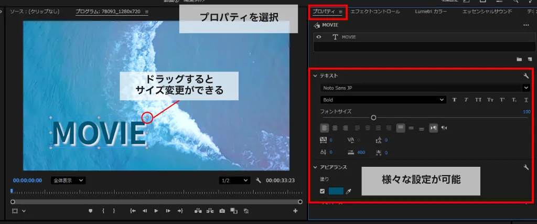Image resolution: width=537 pixels, height=224 pixels.
Task: Open the 1/2 playback resolution dropdown
Action: tap(235, 180)
